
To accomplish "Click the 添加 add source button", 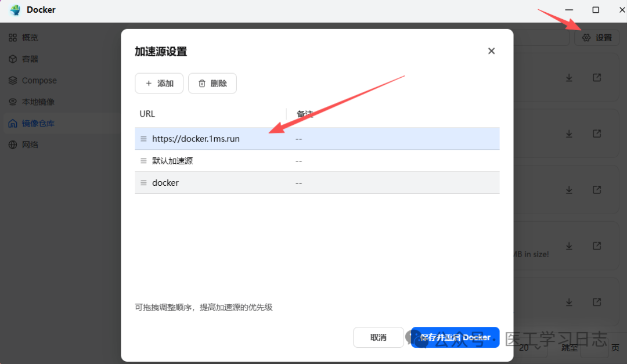I will [x=159, y=83].
